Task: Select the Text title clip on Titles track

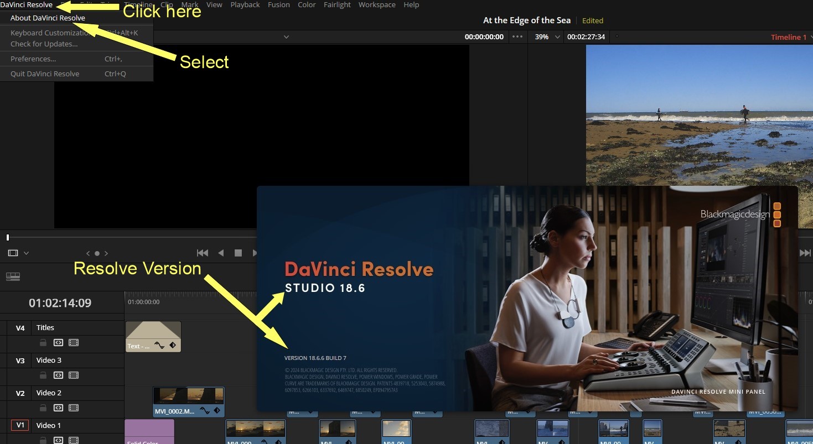Action: coord(153,337)
